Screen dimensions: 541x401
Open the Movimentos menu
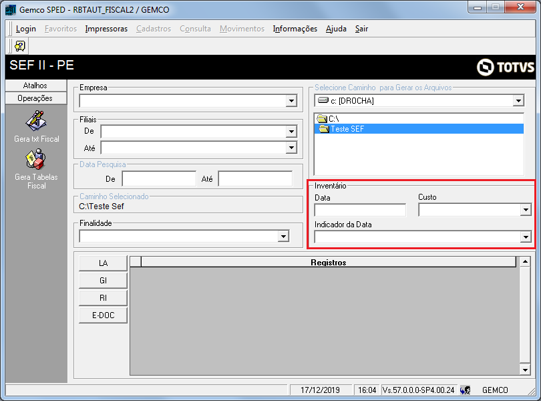242,29
